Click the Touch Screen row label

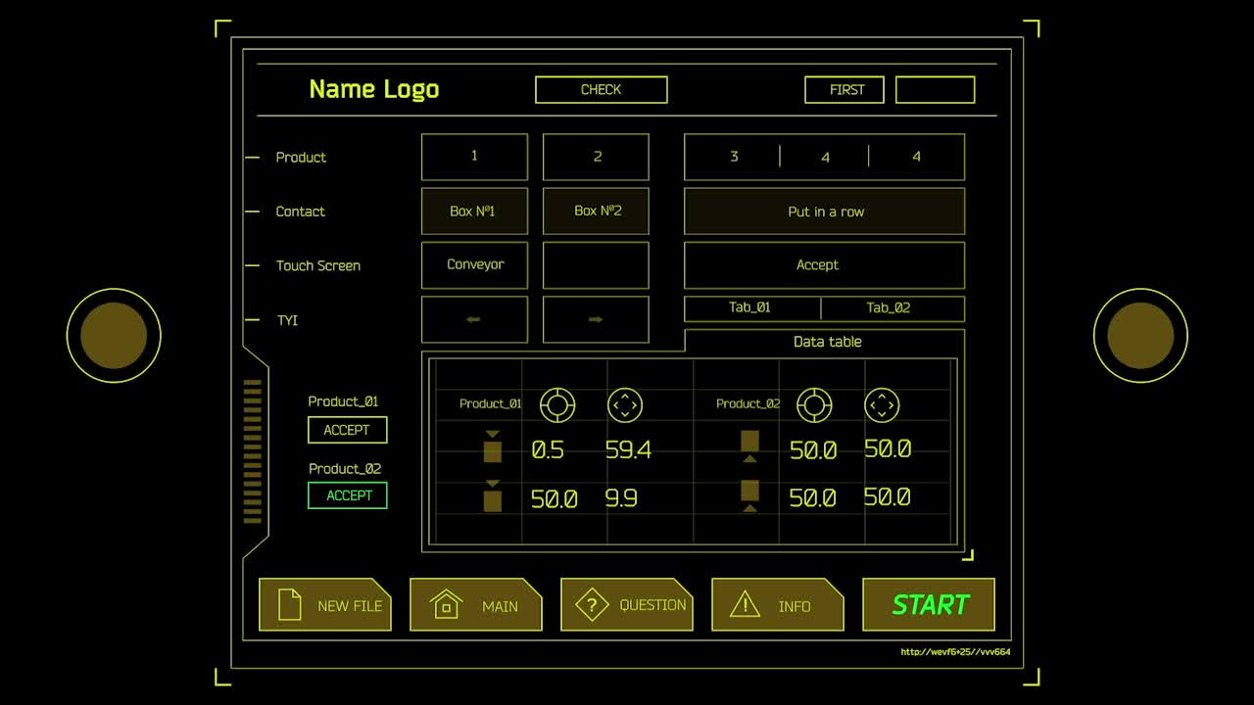(317, 265)
